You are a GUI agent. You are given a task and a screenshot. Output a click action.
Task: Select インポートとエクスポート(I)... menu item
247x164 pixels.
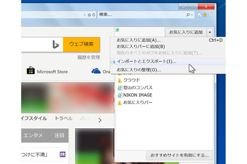pyautogui.click(x=168, y=62)
